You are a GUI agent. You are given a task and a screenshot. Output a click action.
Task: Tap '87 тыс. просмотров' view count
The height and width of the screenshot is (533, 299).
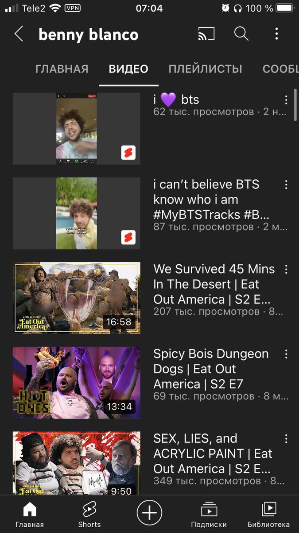point(204,227)
